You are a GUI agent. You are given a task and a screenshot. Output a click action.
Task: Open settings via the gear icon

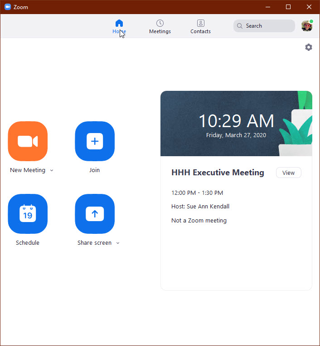click(309, 47)
